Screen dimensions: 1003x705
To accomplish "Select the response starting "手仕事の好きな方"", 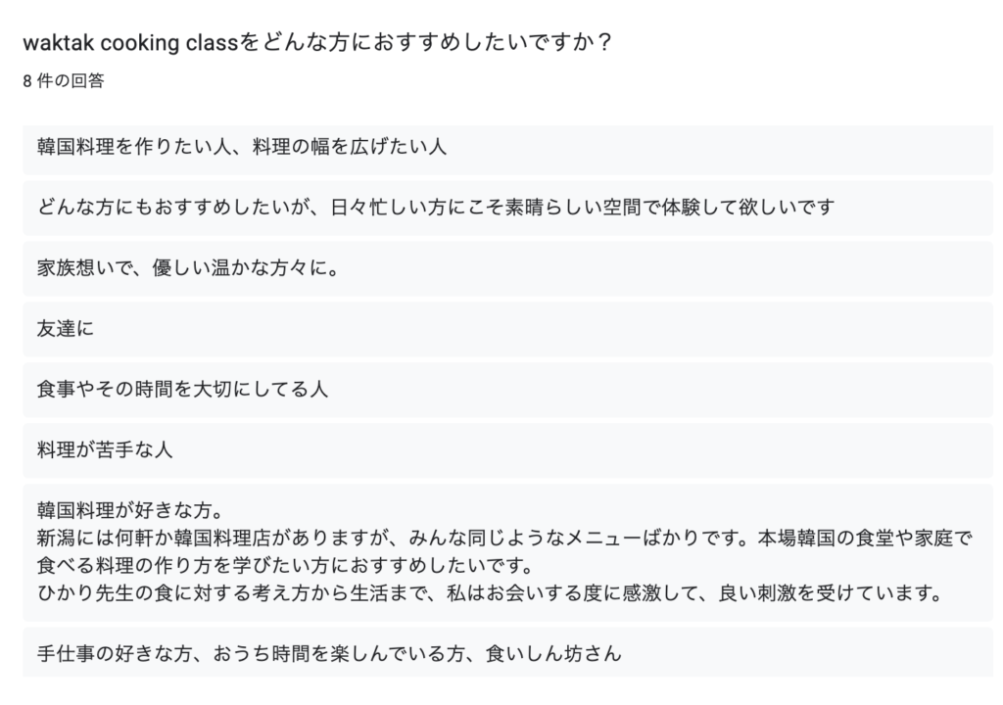I will click(x=508, y=652).
